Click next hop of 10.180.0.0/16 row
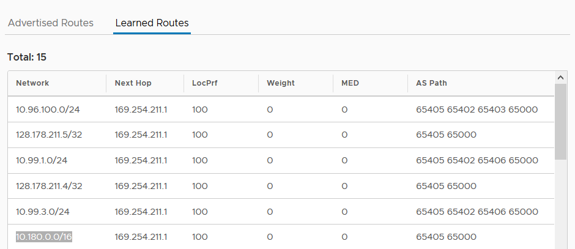The image size is (575, 249). tap(141, 237)
